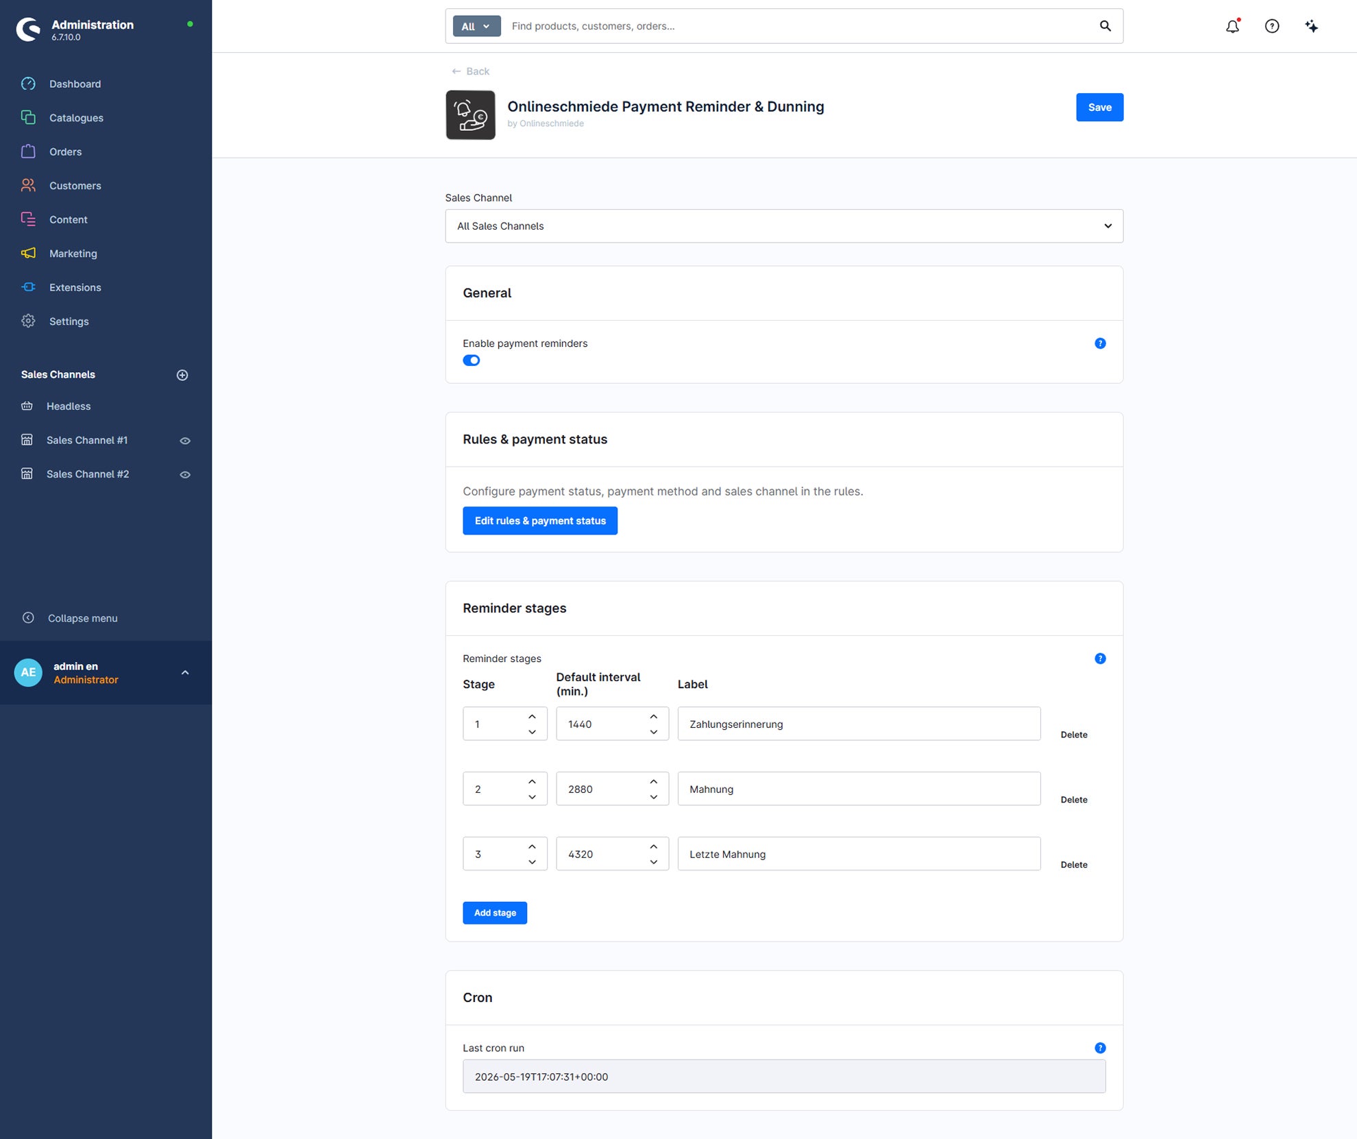Increase Stage 1 number with up arrow
Image resolution: width=1357 pixels, height=1139 pixels.
532,716
